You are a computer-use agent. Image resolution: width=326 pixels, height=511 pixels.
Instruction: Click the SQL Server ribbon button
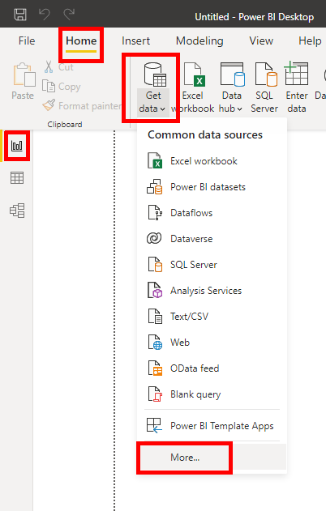pyautogui.click(x=264, y=87)
